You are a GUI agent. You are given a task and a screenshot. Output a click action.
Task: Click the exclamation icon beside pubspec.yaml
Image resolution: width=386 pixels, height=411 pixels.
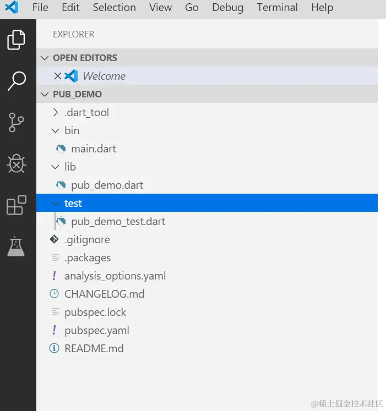(54, 330)
